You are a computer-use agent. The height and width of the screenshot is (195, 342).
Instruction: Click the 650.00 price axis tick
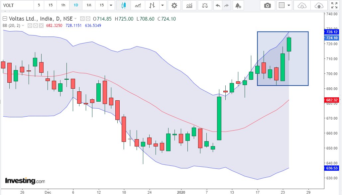click(x=332, y=148)
